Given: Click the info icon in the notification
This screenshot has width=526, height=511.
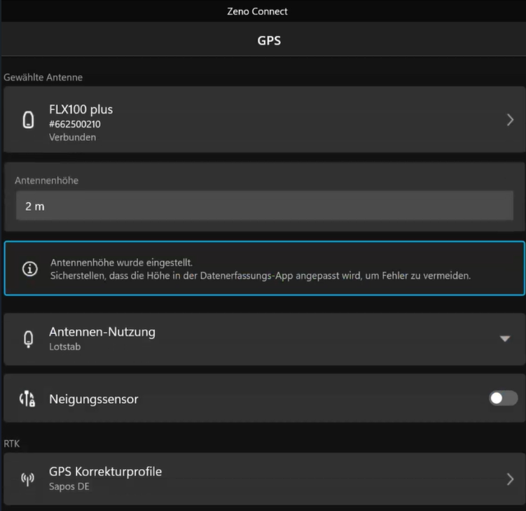Looking at the screenshot, I should [x=29, y=269].
